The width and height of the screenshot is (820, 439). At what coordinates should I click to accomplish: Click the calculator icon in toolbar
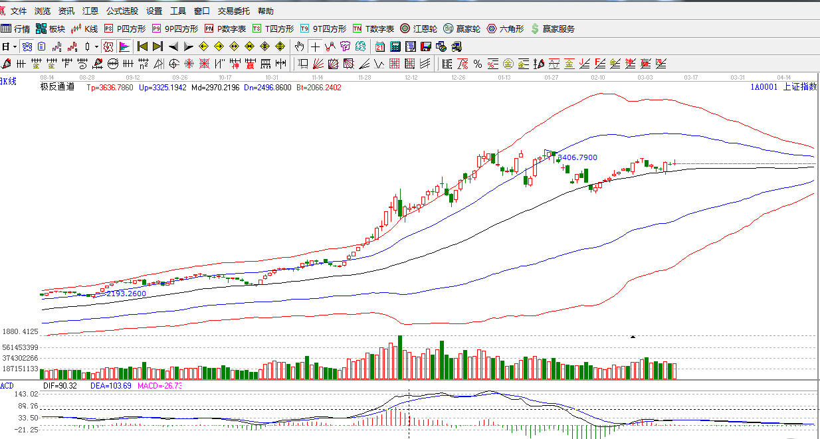(395, 46)
